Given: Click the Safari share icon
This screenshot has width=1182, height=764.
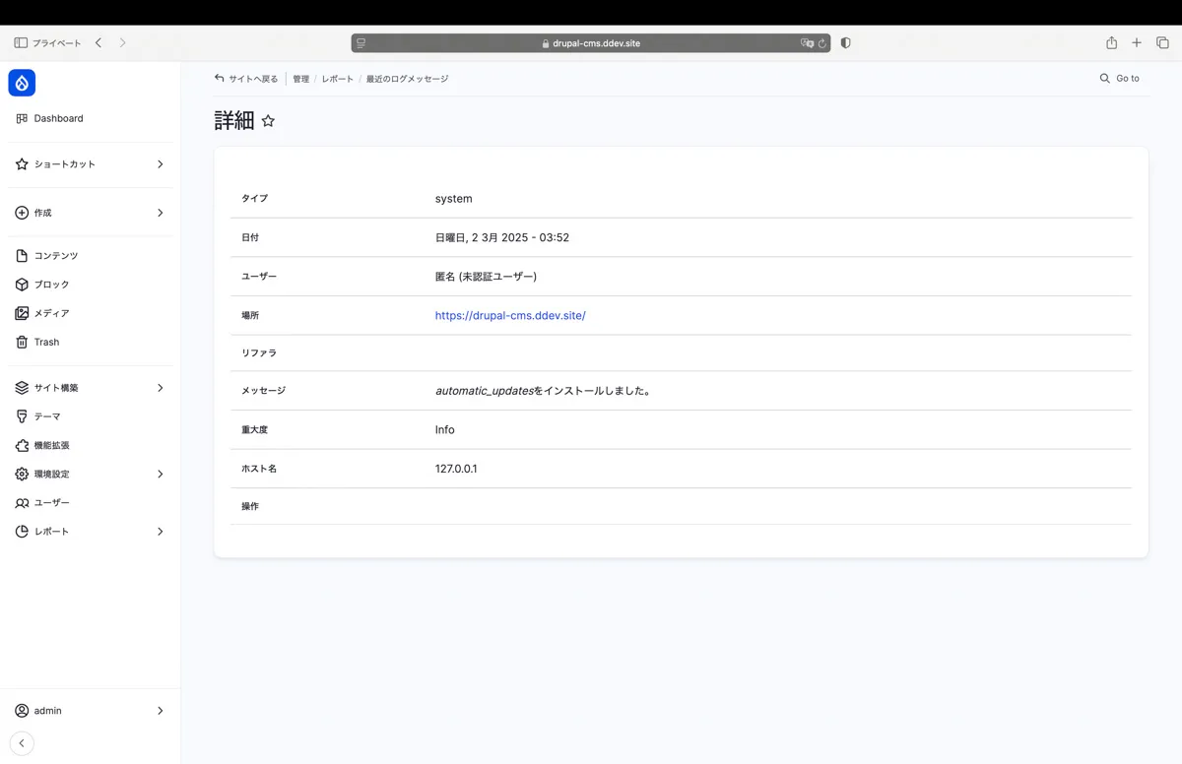Looking at the screenshot, I should [x=1111, y=43].
